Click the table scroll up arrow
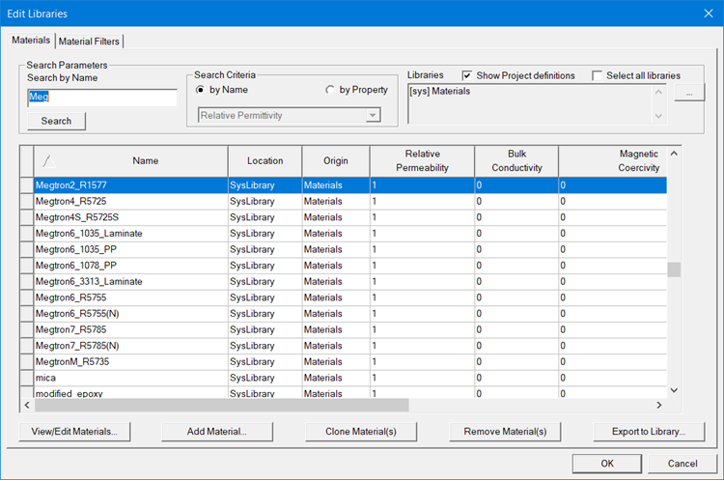 coord(674,154)
